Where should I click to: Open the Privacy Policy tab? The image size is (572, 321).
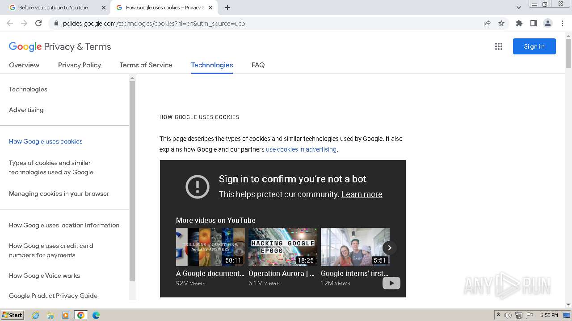pos(80,65)
